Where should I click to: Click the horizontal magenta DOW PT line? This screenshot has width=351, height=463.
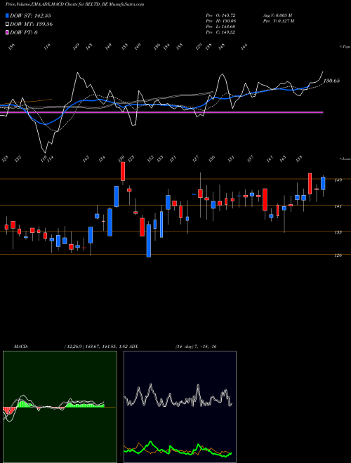tap(161, 112)
